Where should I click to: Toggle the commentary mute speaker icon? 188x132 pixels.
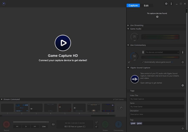[129, 62]
